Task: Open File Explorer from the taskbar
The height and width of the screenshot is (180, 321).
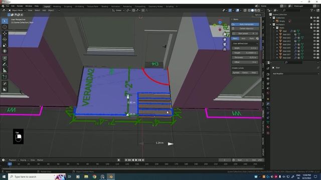Action: click(86, 176)
